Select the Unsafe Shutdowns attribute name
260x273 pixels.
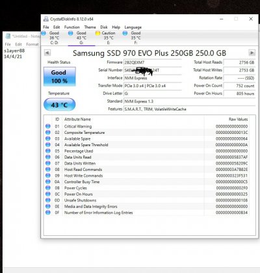[x=80, y=200]
